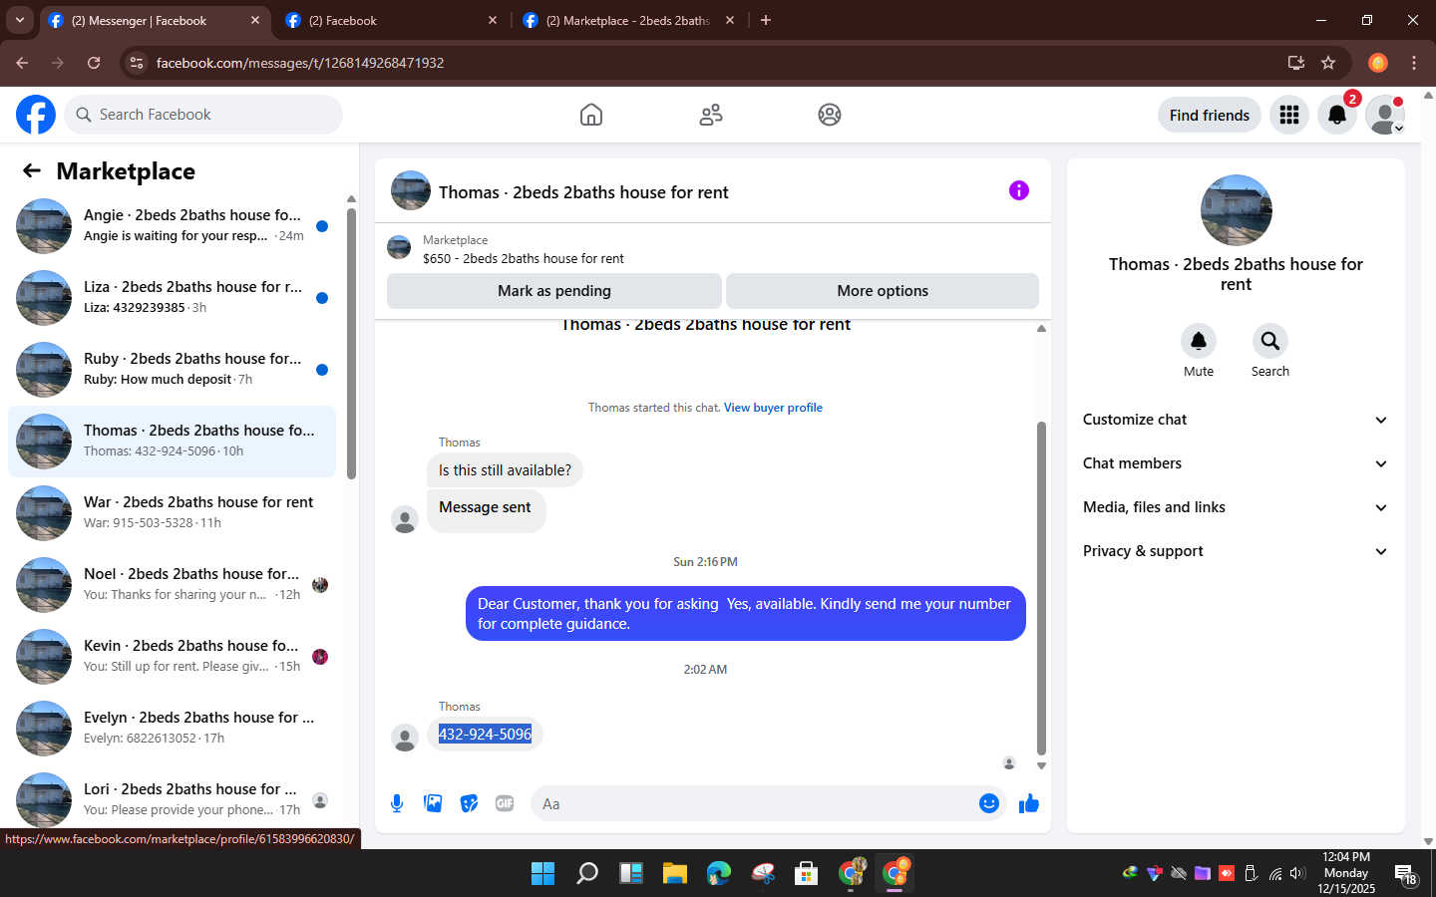Screen dimensions: 1436x897
Task: Open Microsoft Store from the taskbar
Action: pyautogui.click(x=807, y=873)
